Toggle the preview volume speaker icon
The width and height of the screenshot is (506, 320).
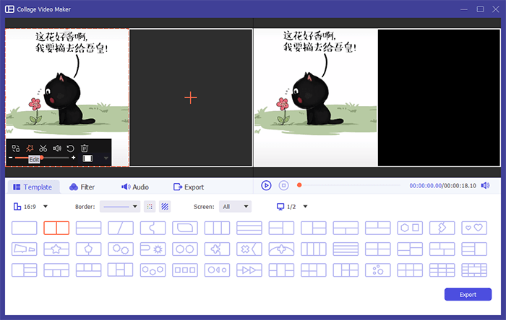[x=485, y=185]
